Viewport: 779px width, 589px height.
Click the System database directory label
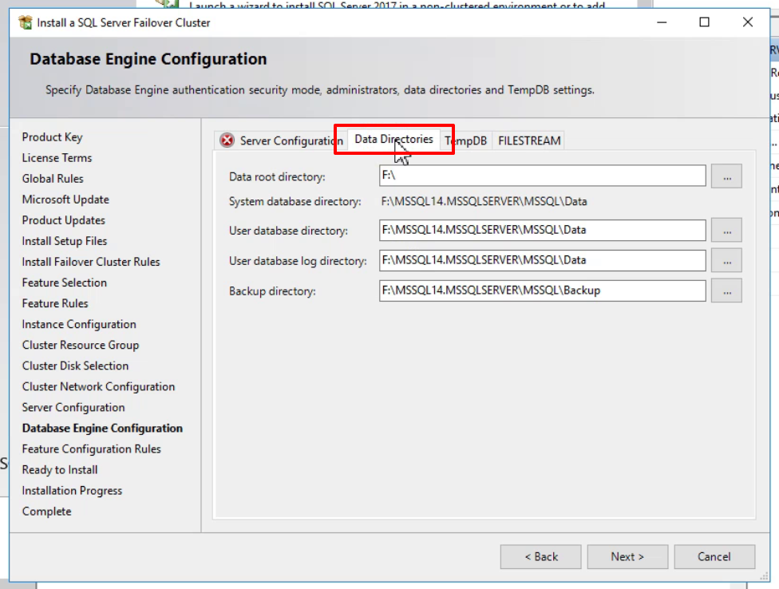click(295, 202)
